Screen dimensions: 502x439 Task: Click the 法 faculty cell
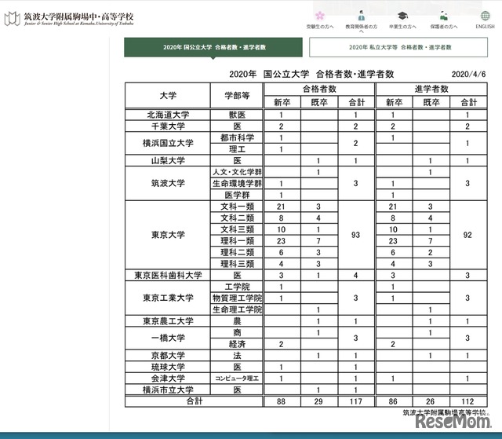coord(237,356)
